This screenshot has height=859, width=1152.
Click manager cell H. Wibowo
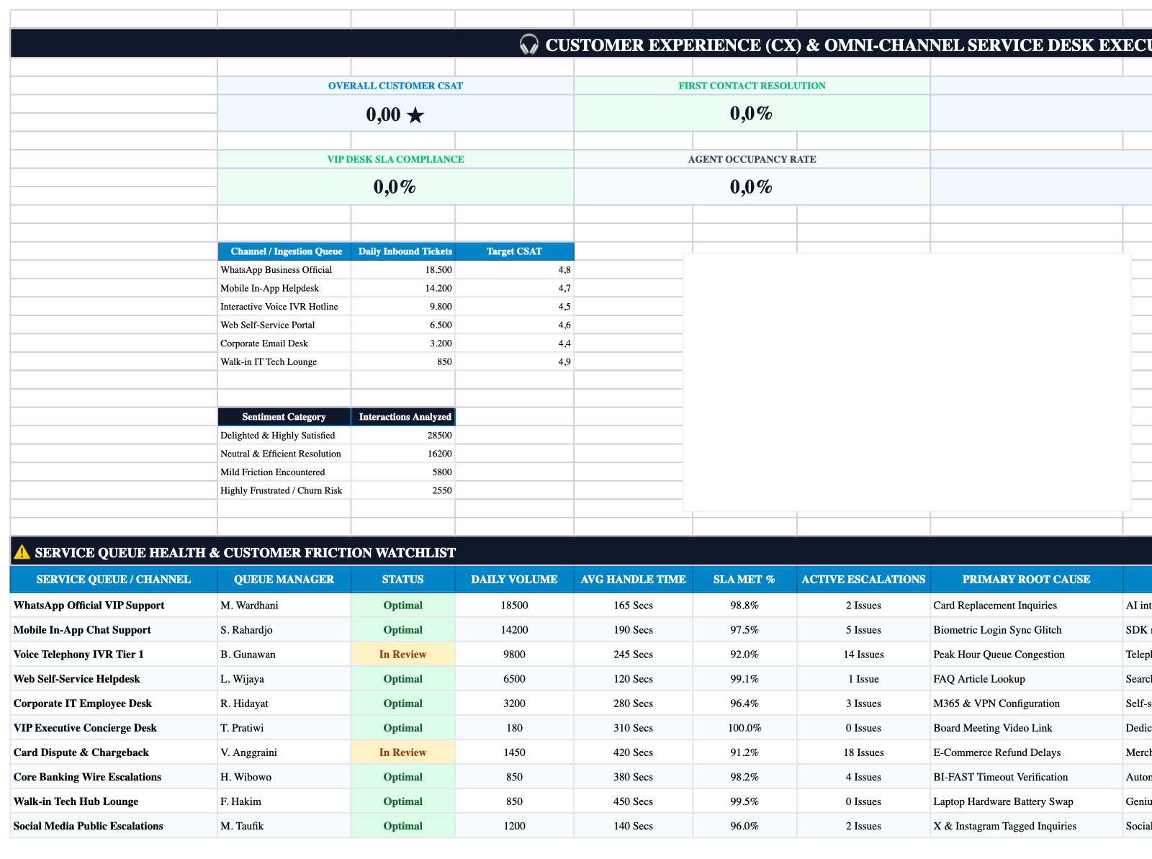(x=284, y=777)
